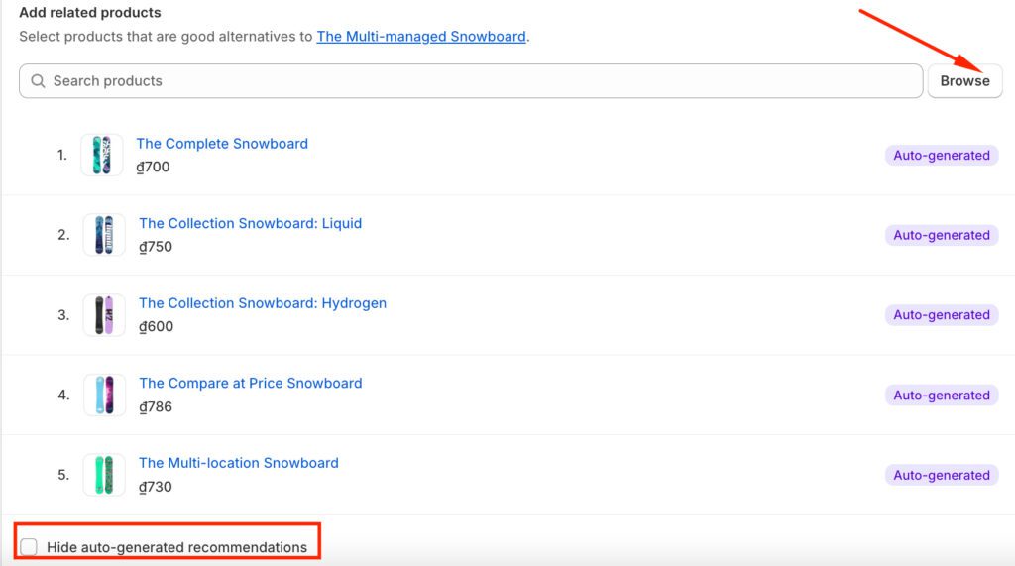The image size is (1015, 566).
Task: Enable Hide auto-generated recommendations checkbox
Action: click(x=29, y=547)
